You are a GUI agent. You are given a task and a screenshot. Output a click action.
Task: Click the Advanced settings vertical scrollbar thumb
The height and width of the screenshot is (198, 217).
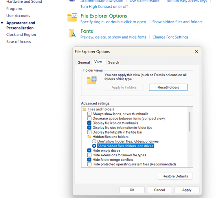pyautogui.click(x=190, y=122)
